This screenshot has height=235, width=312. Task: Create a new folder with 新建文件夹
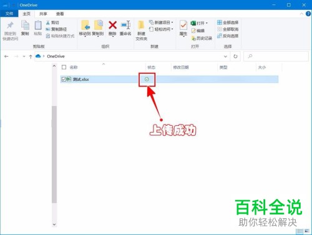tap(141, 31)
